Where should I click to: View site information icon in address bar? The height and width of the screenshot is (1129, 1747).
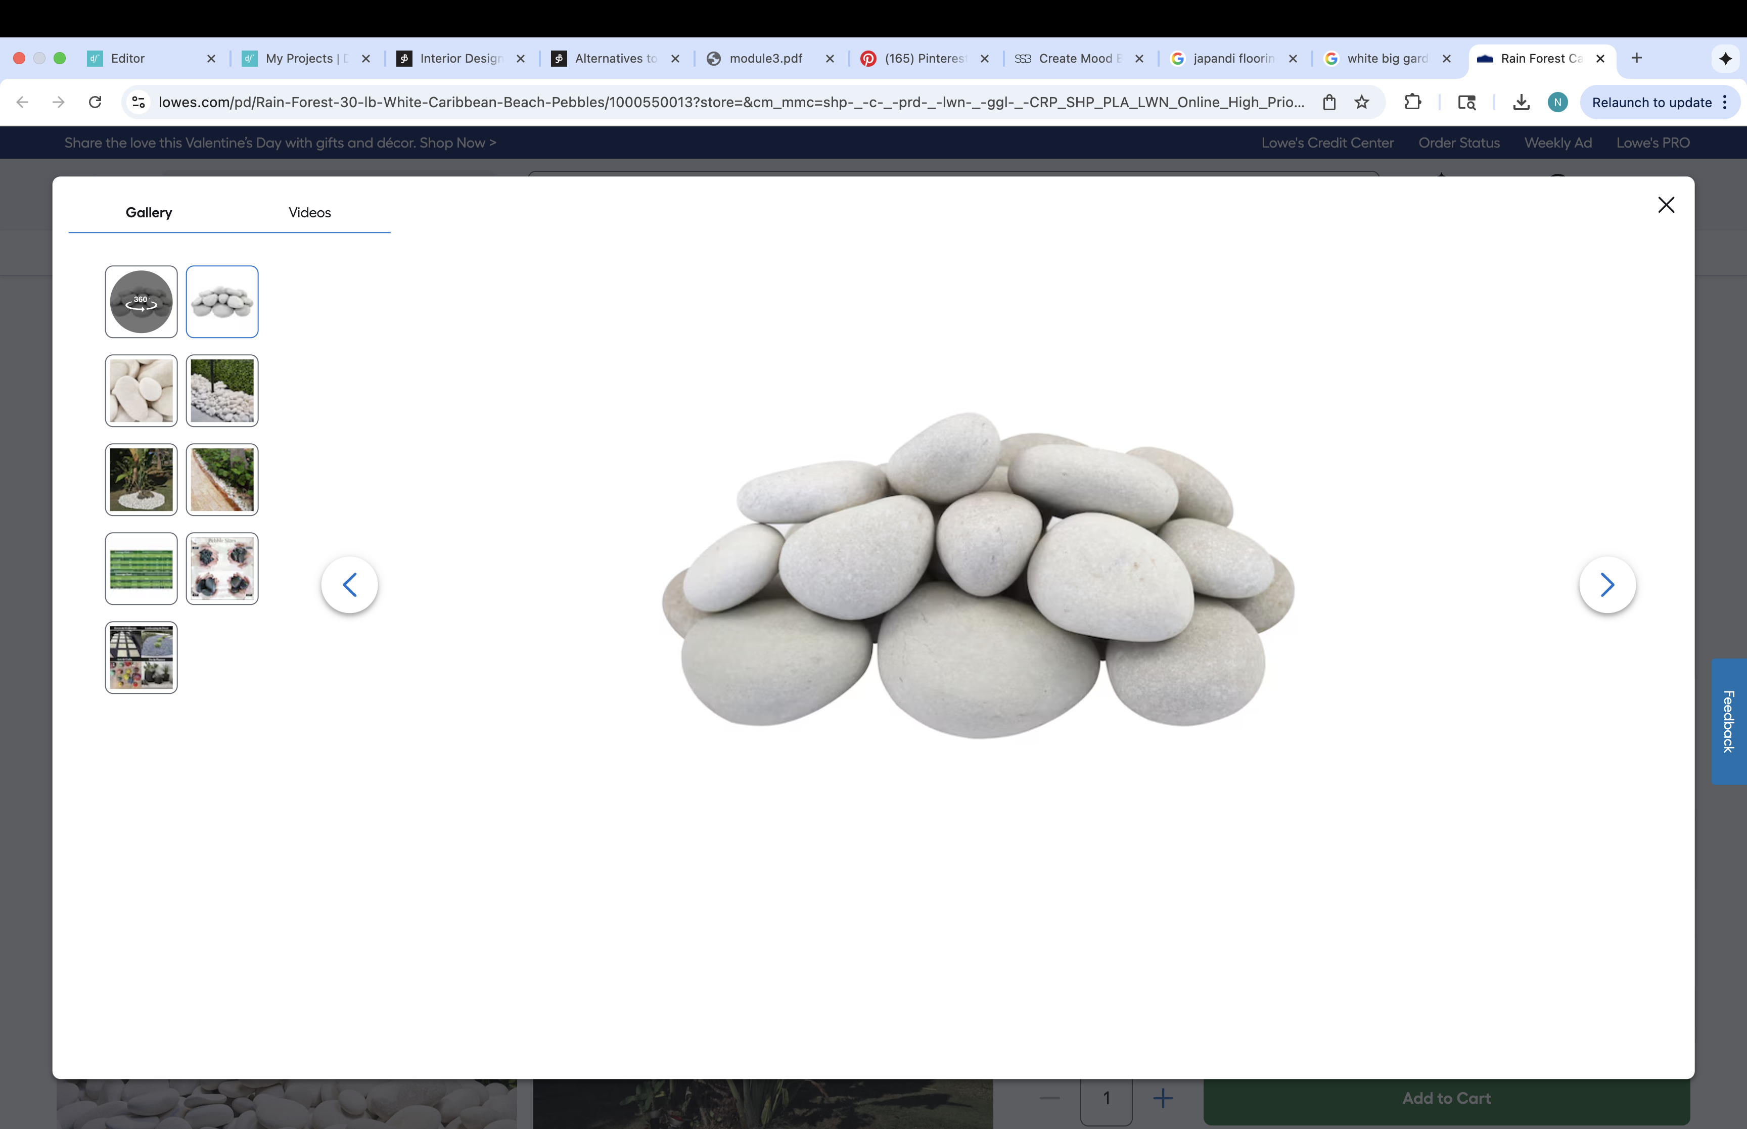[x=139, y=102]
